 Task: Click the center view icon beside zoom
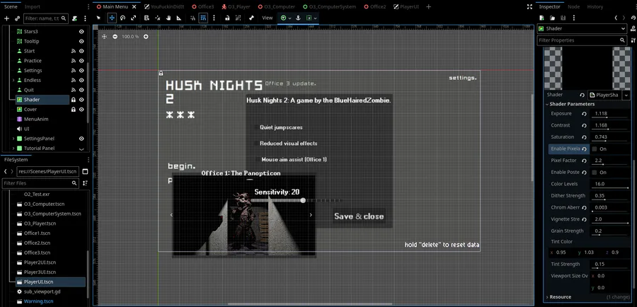(x=105, y=37)
